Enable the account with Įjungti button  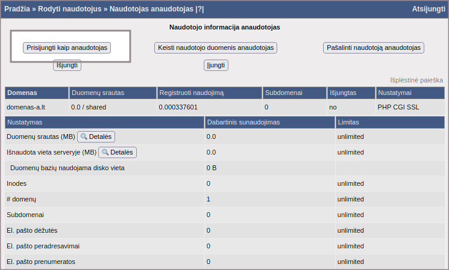(216, 65)
